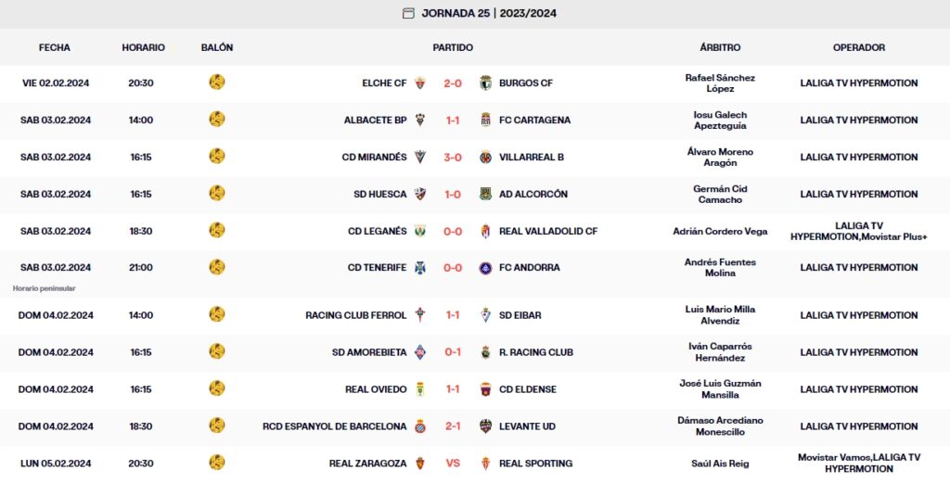Viewport: 950px width, 483px height.
Task: Click the RCD Espanyol team crest
Action: tap(420, 426)
